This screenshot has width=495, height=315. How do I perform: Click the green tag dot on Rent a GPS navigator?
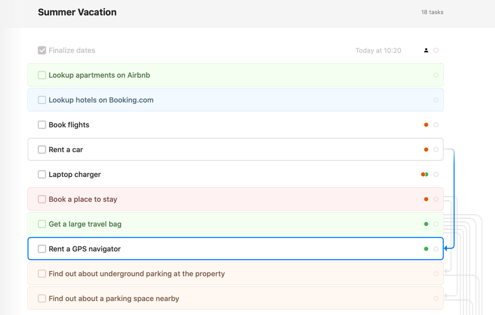pyautogui.click(x=426, y=249)
